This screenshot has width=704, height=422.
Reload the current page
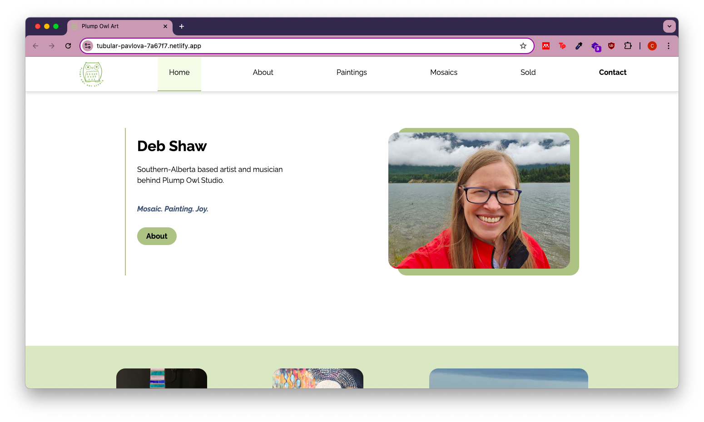coord(68,46)
